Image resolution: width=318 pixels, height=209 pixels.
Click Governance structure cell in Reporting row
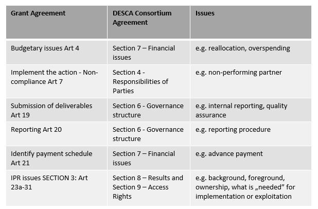pos(148,134)
